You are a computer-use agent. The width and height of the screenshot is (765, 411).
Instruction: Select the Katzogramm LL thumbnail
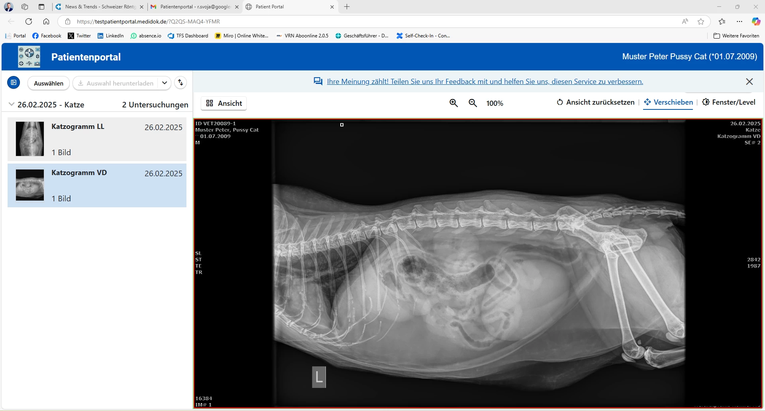click(x=30, y=139)
